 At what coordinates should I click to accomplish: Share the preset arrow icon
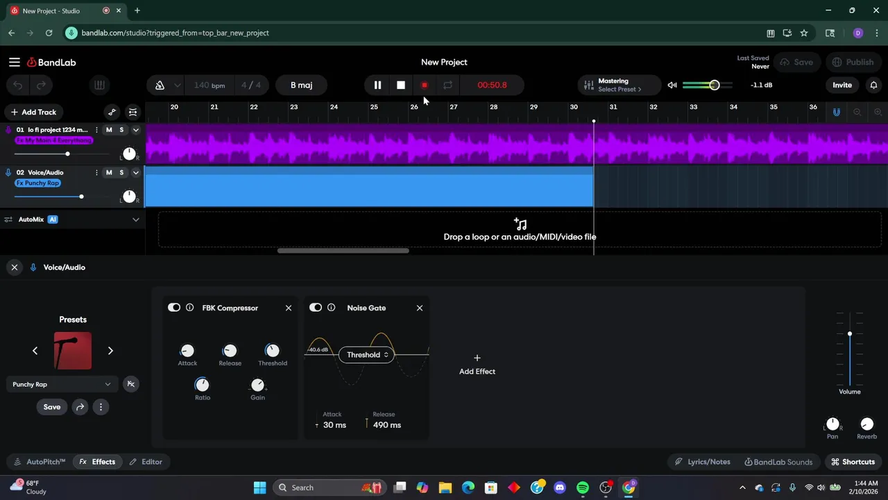(x=80, y=407)
